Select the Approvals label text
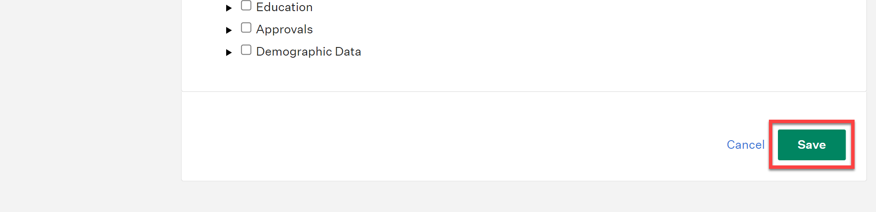Image resolution: width=876 pixels, height=212 pixels. [284, 29]
